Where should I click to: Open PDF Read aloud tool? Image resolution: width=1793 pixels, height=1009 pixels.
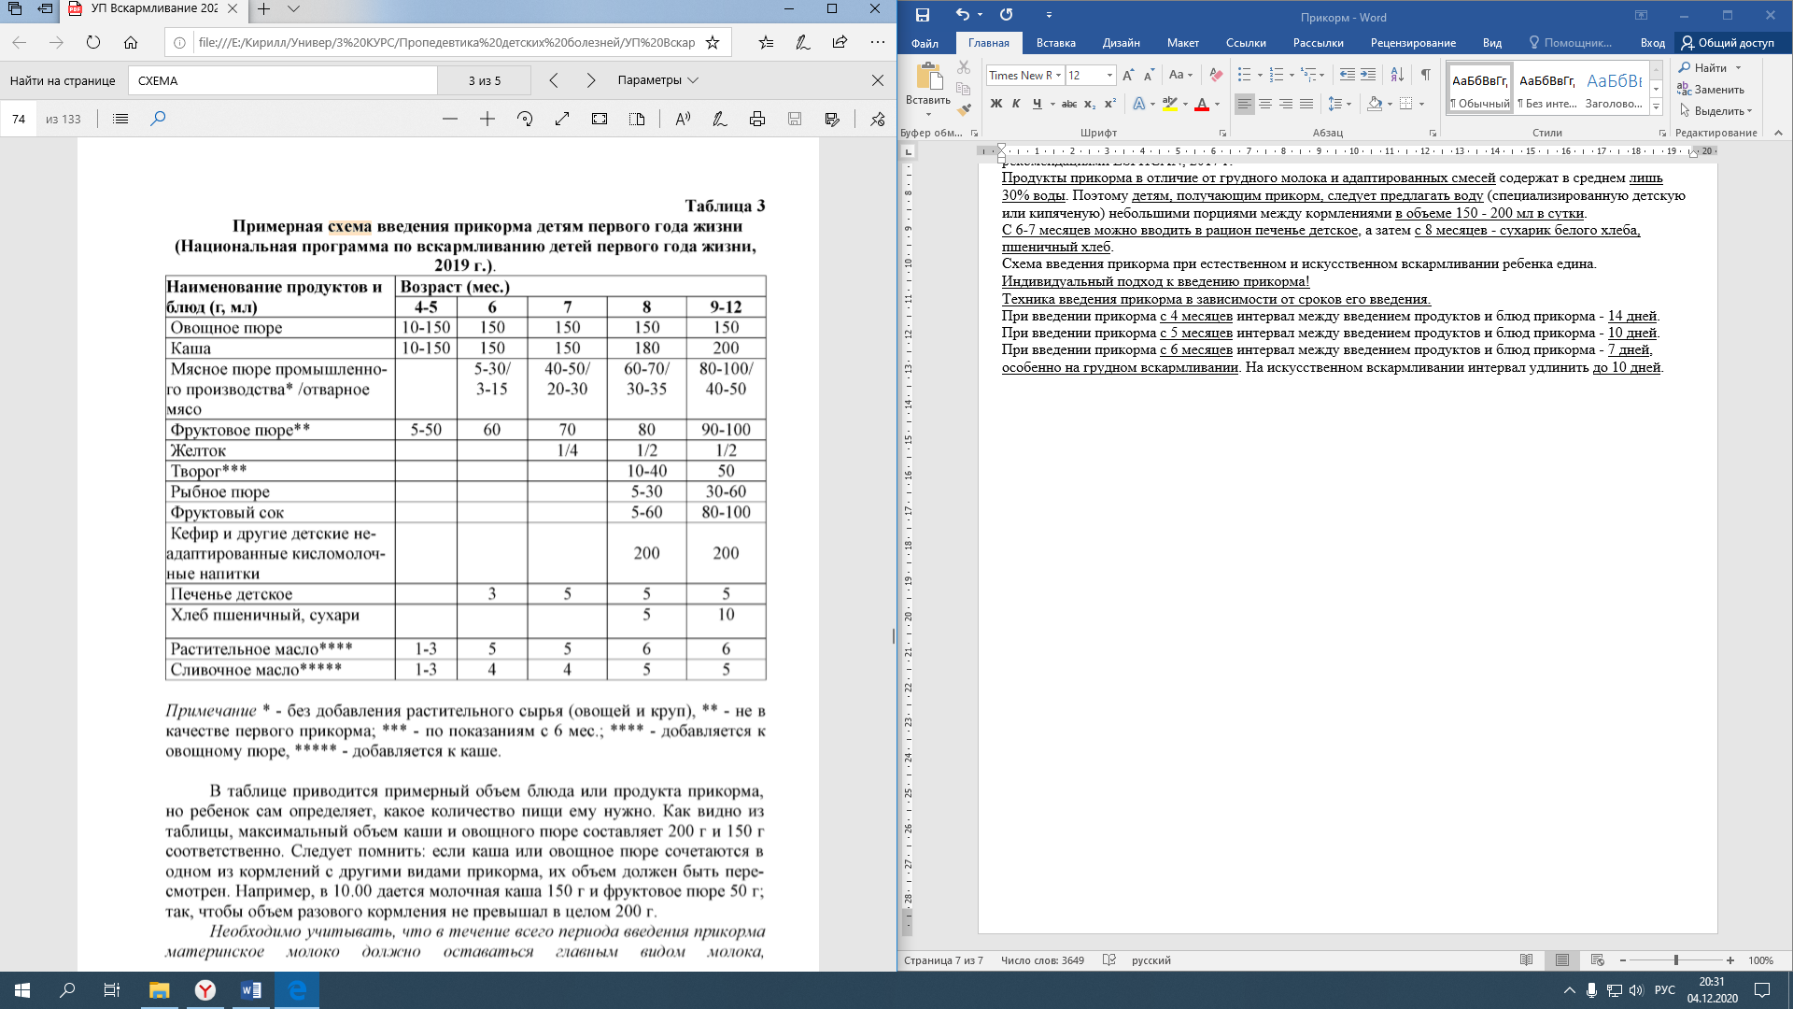pos(683,119)
